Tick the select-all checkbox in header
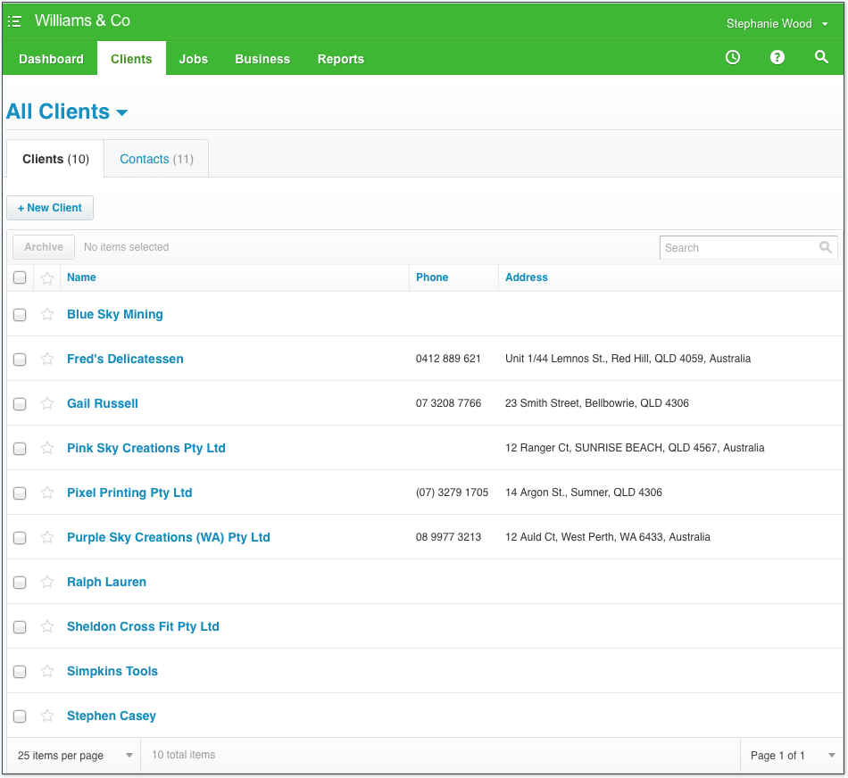This screenshot has width=848, height=778. coord(20,277)
